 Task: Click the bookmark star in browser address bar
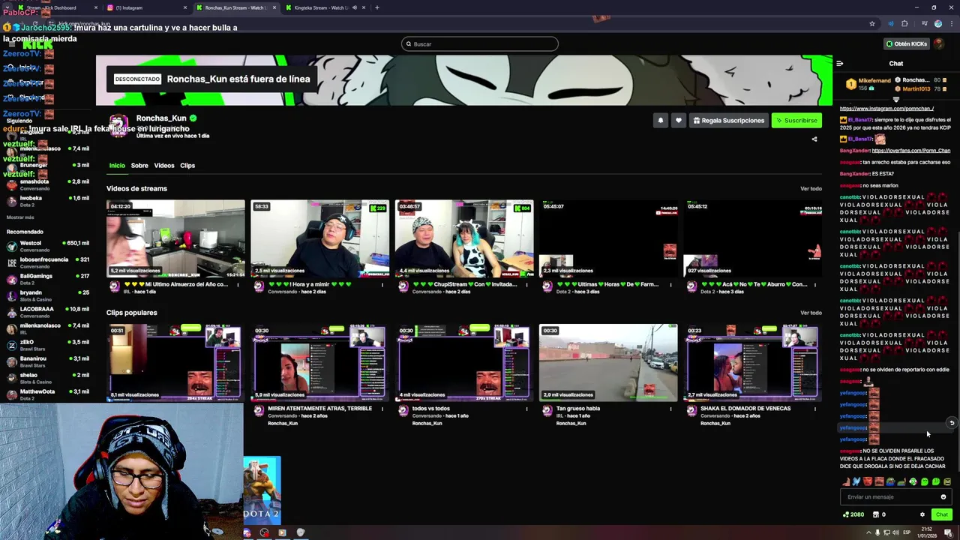pos(872,24)
